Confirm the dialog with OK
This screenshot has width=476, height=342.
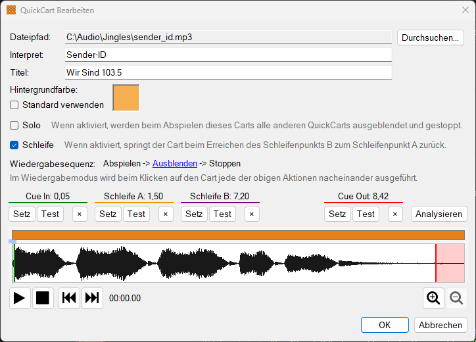[x=385, y=325]
